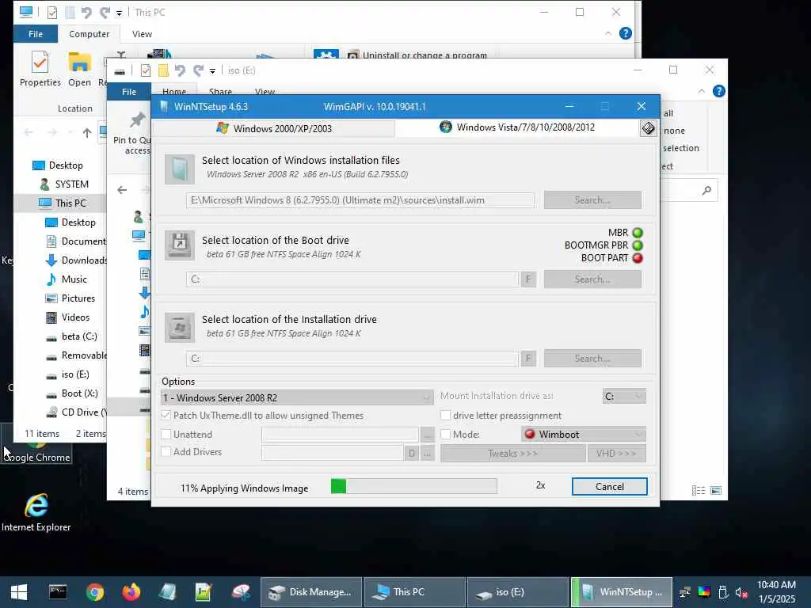This screenshot has width=811, height=608.
Task: Collapse the ribbon in This PC window
Action: tap(607, 33)
